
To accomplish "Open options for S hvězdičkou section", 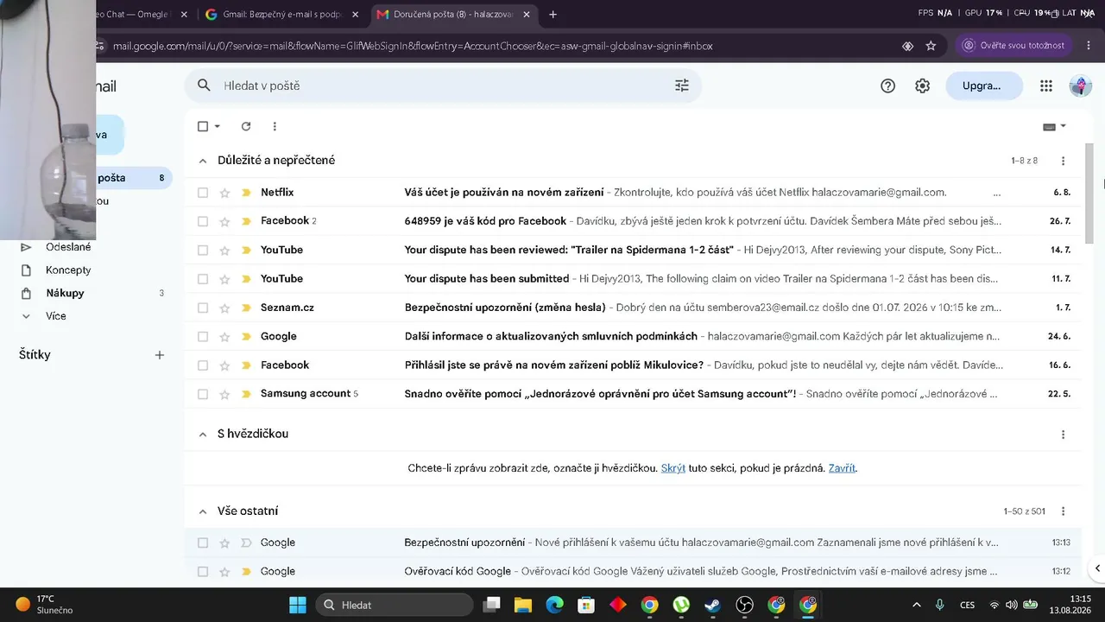I will click(x=1063, y=435).
